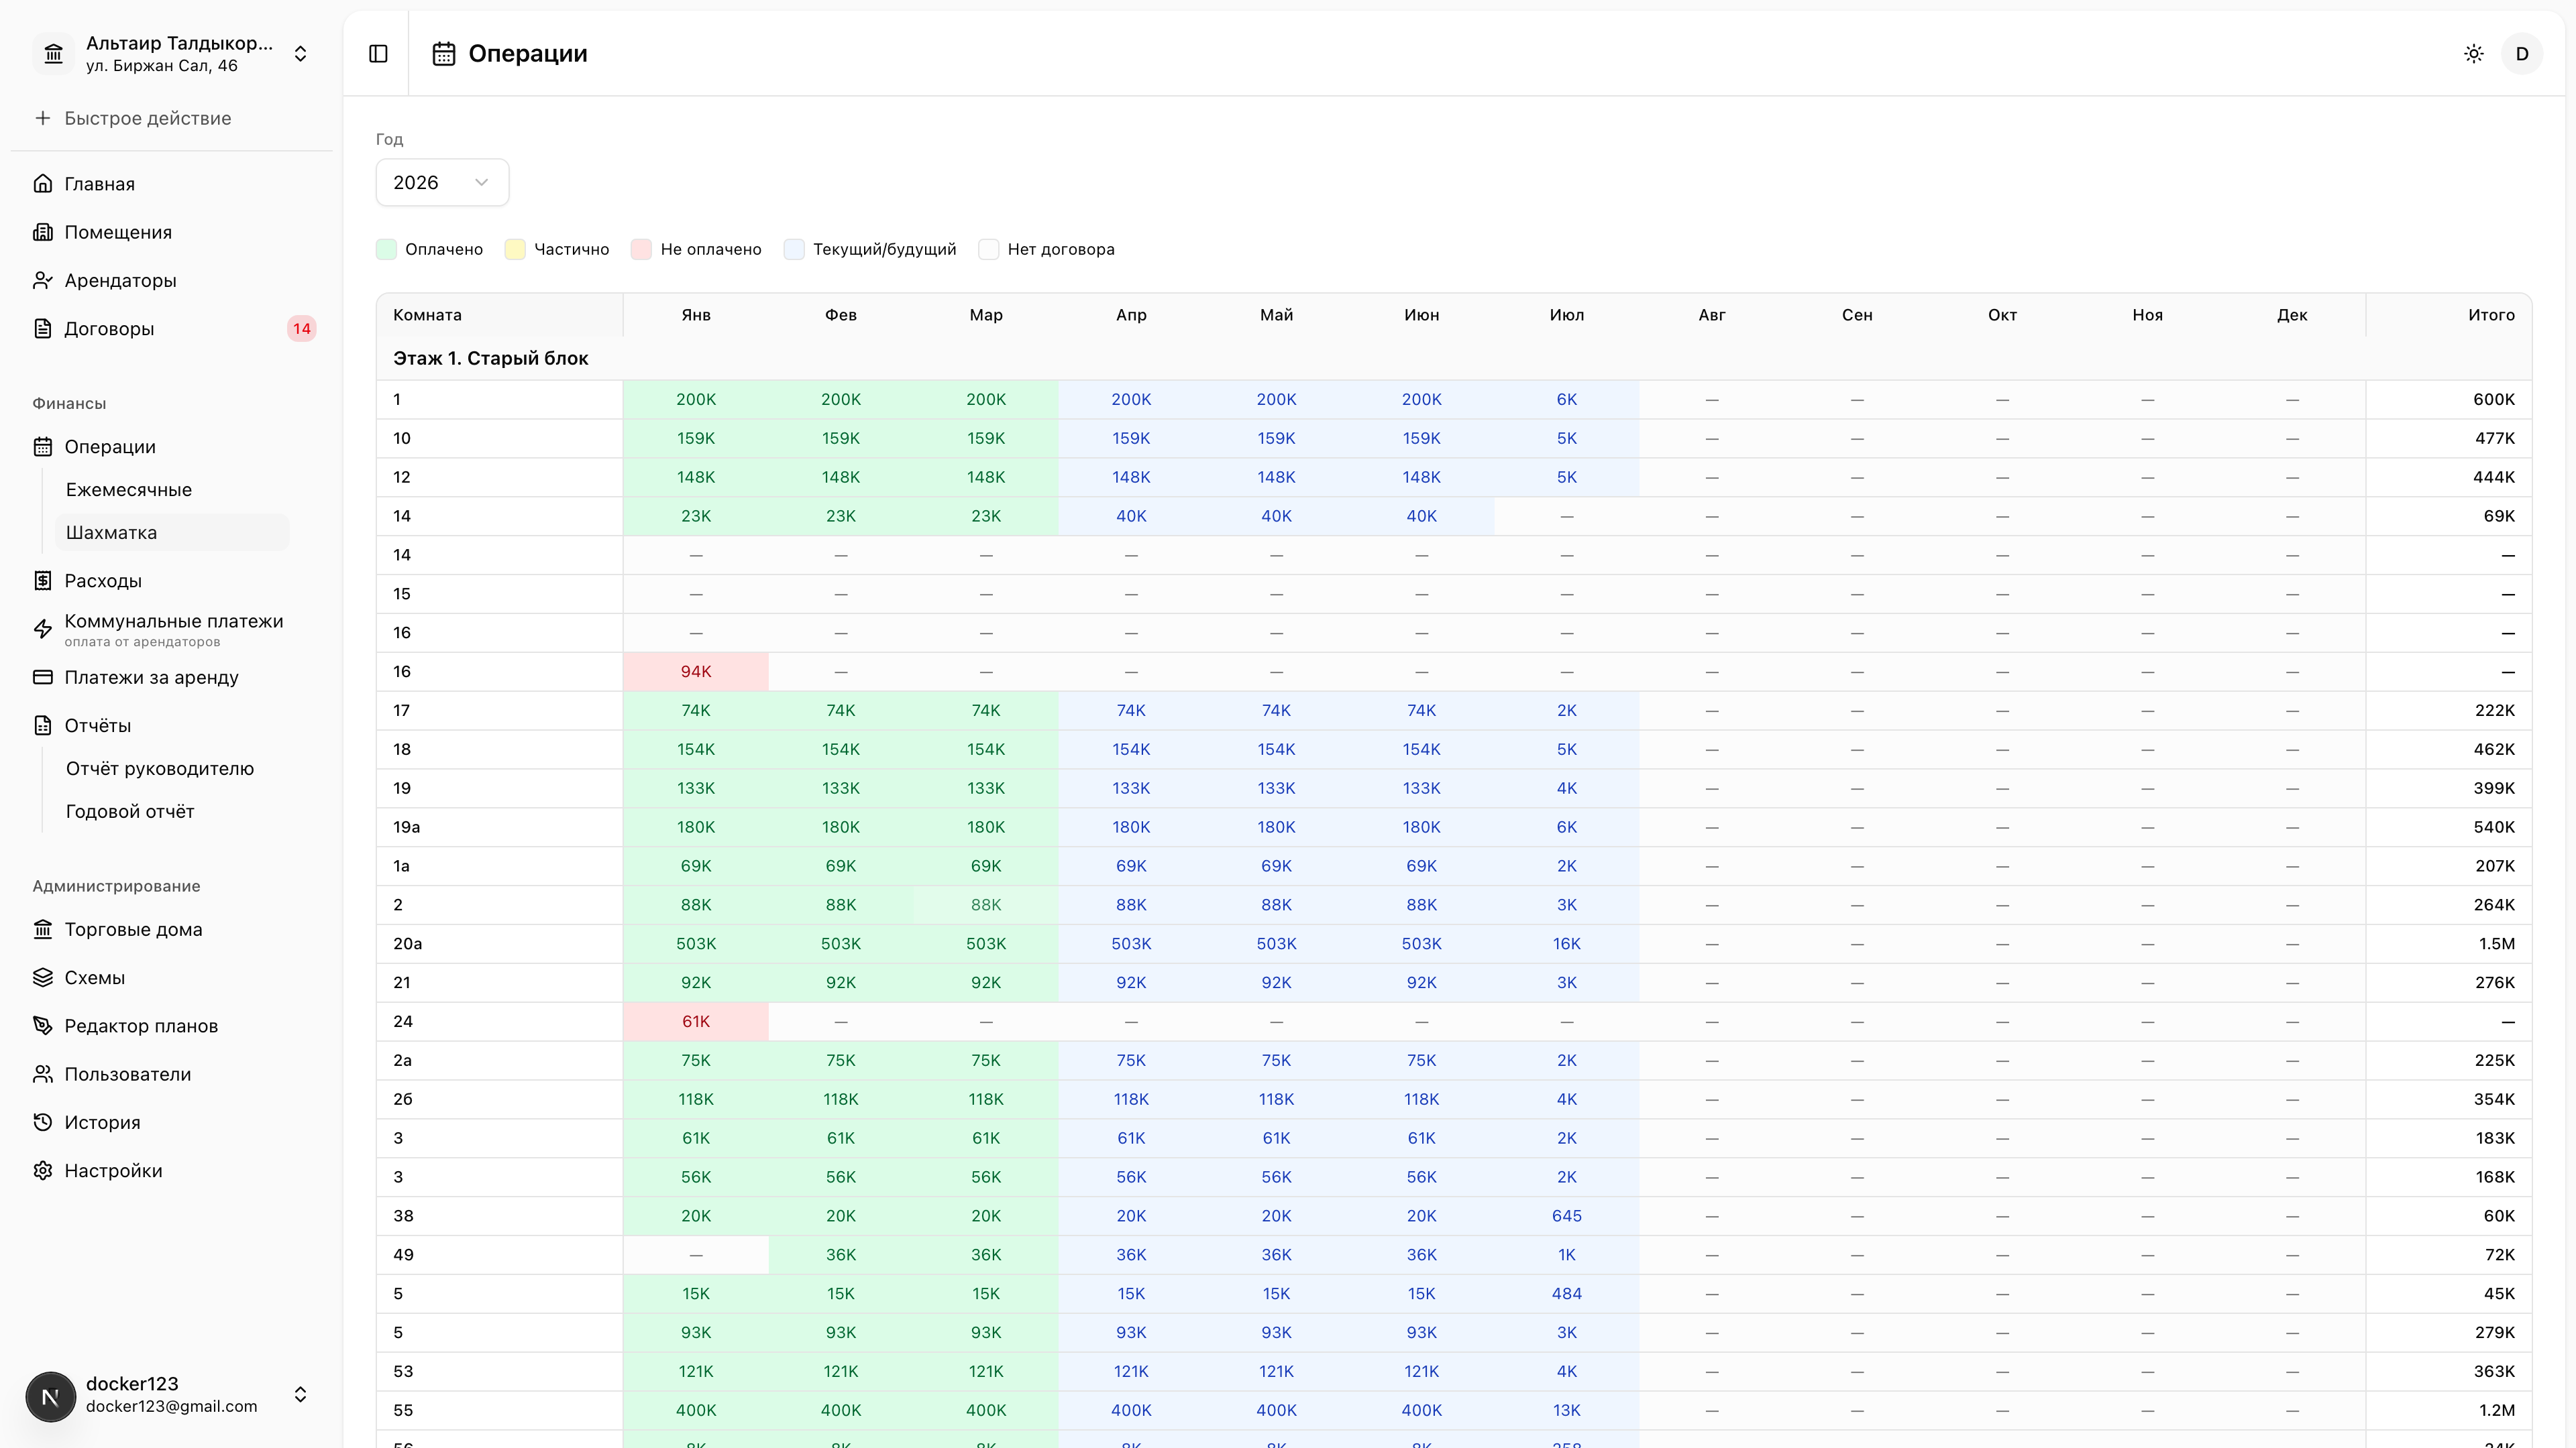Click the unpaid 94K cell for room 16
This screenshot has width=2576, height=1448.
point(696,672)
